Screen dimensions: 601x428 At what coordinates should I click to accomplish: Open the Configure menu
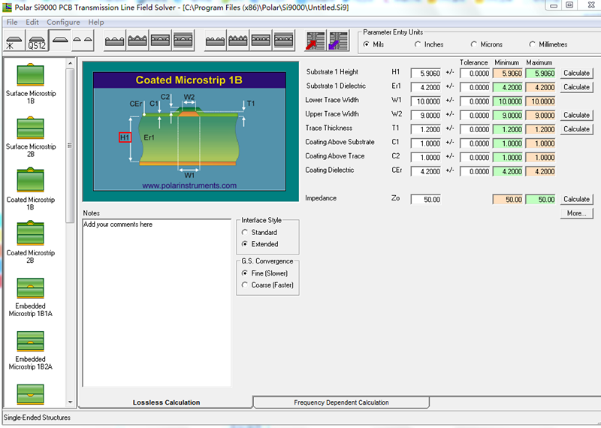pos(63,23)
